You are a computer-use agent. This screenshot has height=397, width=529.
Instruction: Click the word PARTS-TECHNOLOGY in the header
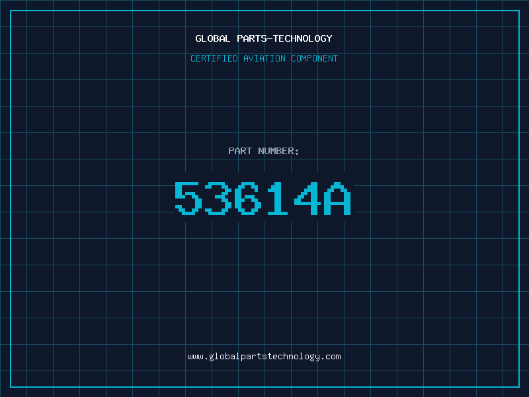[x=285, y=38]
